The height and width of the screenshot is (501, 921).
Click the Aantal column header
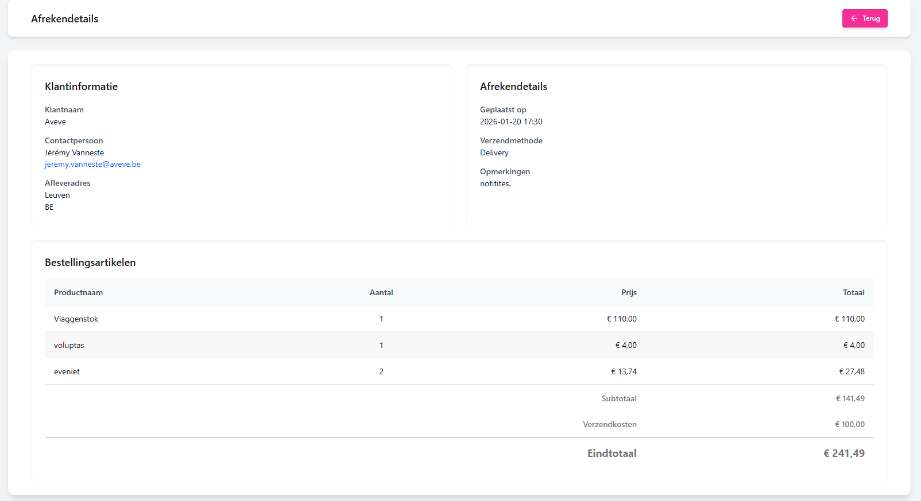381,292
